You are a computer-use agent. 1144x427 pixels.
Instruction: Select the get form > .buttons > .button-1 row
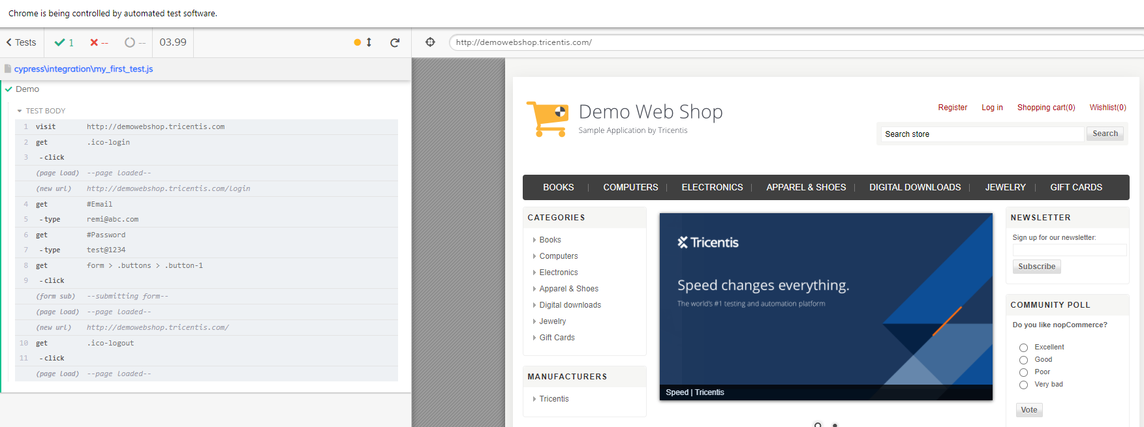coord(206,265)
